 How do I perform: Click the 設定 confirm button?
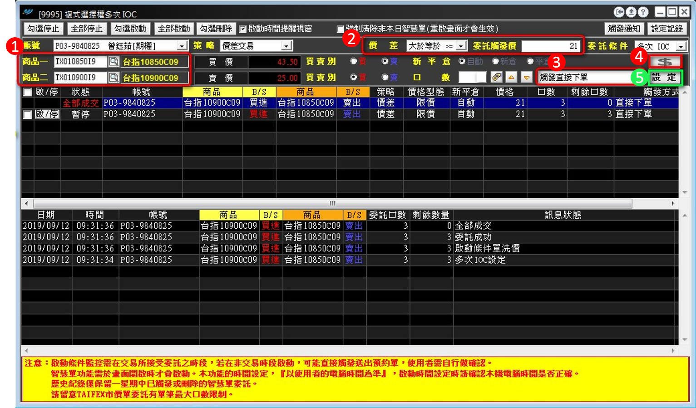665,78
